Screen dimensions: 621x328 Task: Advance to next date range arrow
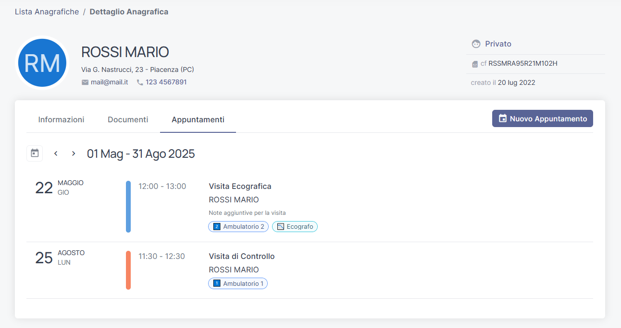click(x=74, y=153)
